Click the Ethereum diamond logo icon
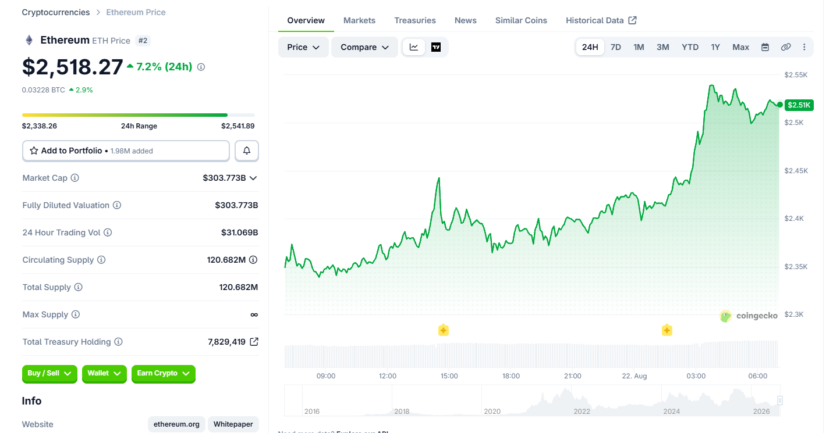The height and width of the screenshot is (433, 826). [29, 40]
